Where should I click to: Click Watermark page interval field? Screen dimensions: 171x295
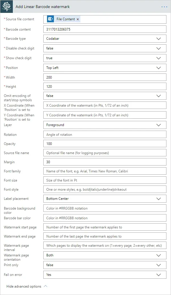tap(105, 246)
